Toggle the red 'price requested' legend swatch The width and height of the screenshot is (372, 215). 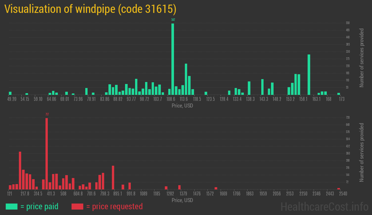click(78, 206)
